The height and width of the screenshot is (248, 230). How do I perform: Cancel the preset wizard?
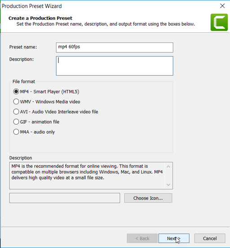[x=210, y=239]
